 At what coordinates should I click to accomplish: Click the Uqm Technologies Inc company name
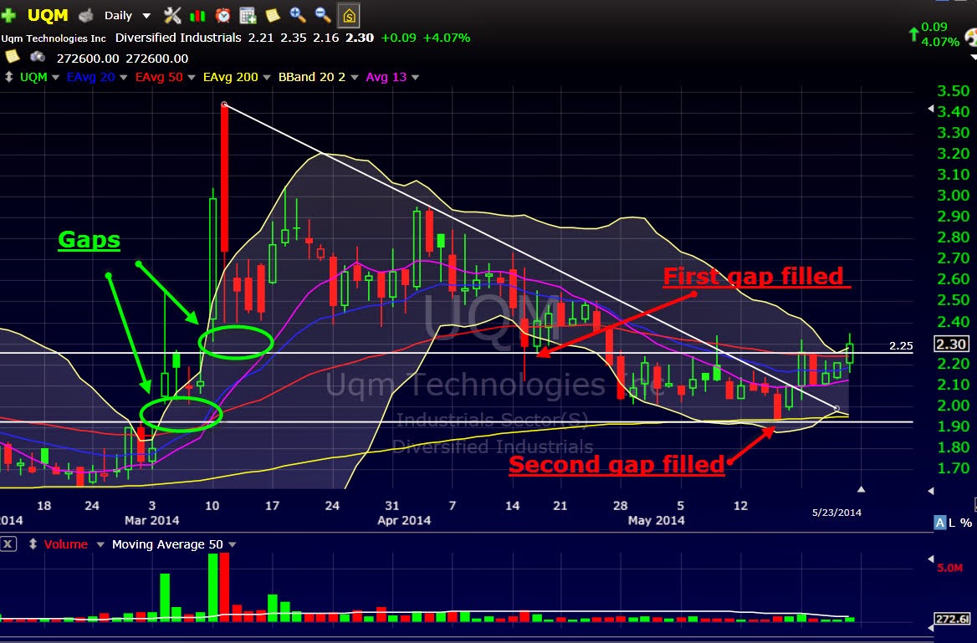click(x=54, y=38)
